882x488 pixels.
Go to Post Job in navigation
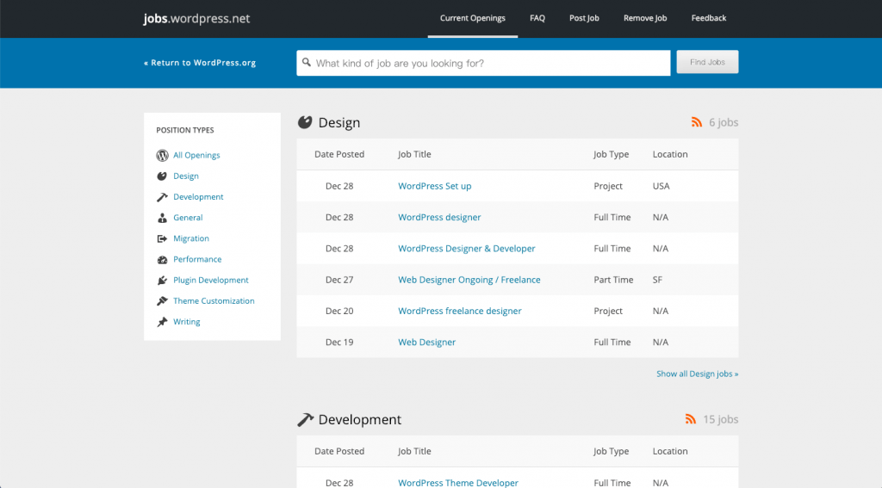pyautogui.click(x=584, y=18)
